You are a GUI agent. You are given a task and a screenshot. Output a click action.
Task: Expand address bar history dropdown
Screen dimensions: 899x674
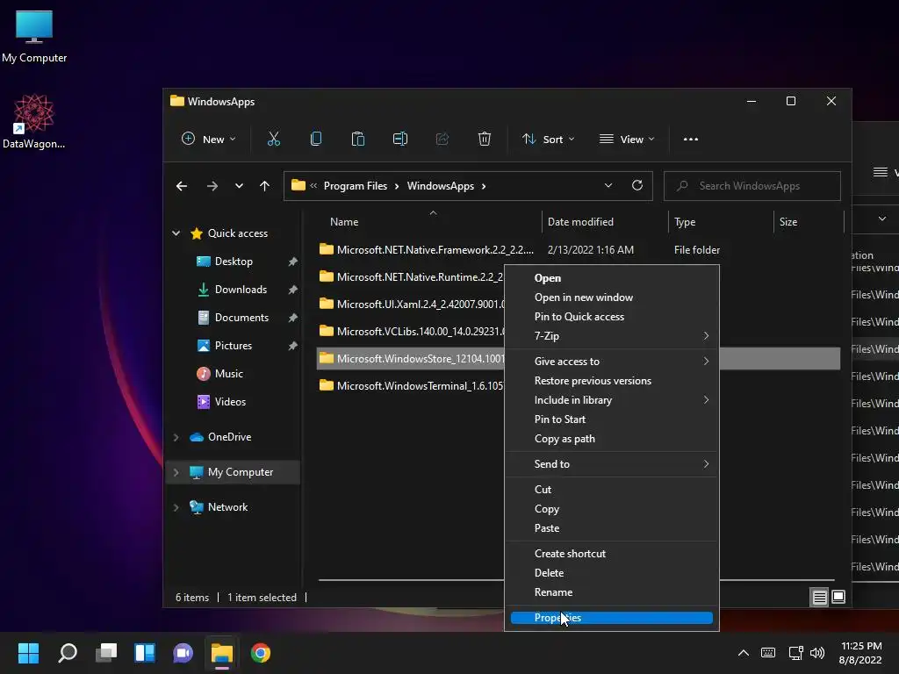point(608,186)
